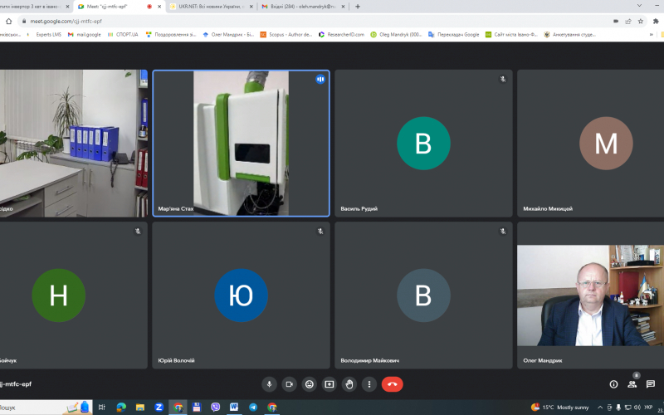This screenshot has width=664, height=415.
Task: Open the Анкетування студе... bookmark
Action: 569,35
